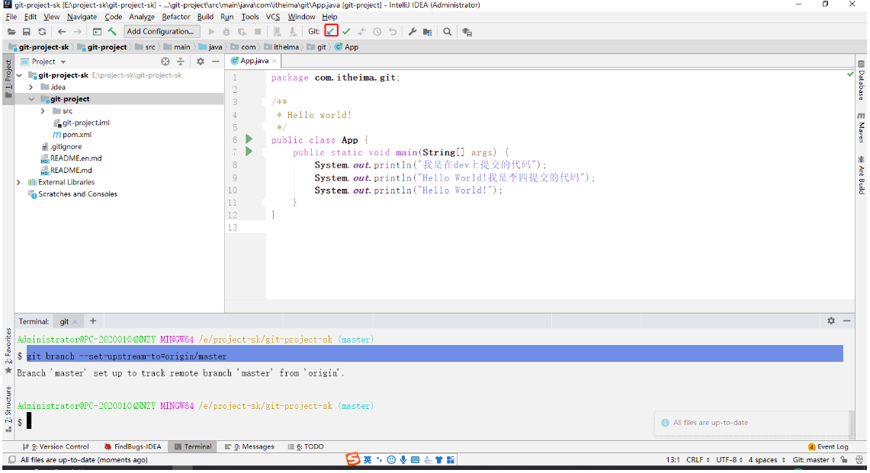870x473 pixels.
Task: Click the git-project-sk breadcrumb
Action: click(39, 47)
